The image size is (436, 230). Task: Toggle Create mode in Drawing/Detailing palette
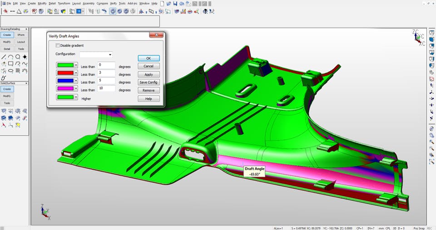[x=7, y=35]
